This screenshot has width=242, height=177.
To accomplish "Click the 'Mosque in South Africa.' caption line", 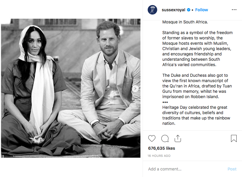I will coord(185,22).
